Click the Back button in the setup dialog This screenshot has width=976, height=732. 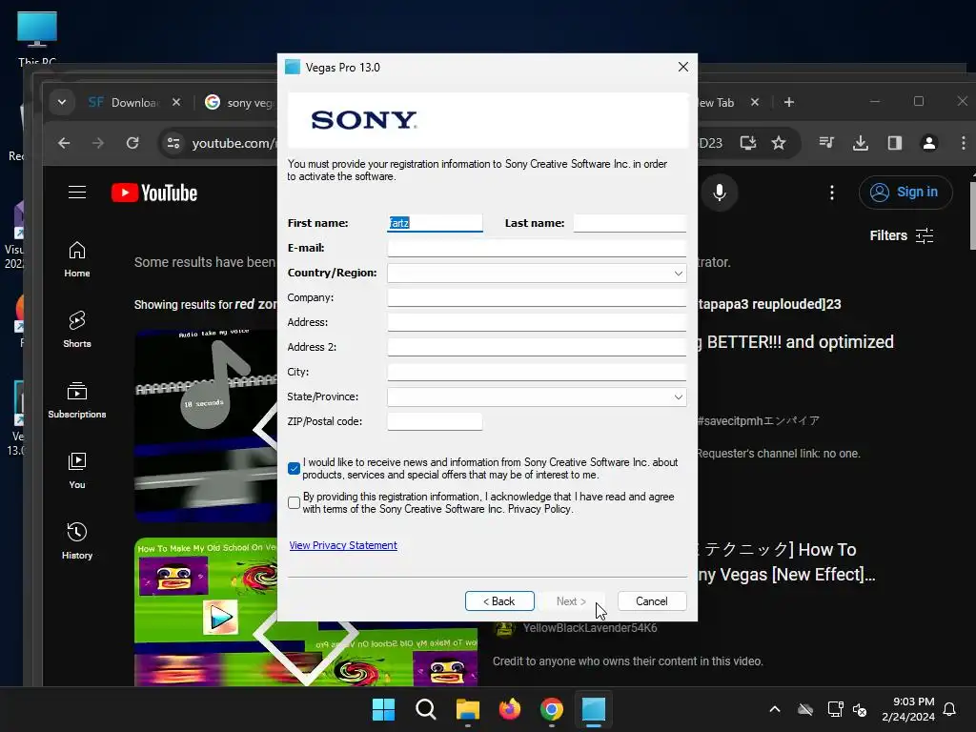499,601
